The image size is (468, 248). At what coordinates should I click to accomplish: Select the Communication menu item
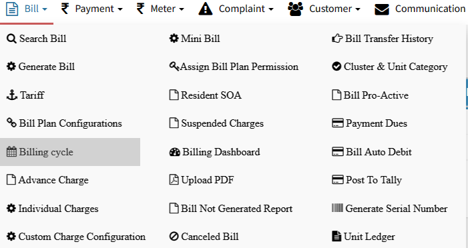tap(420, 9)
